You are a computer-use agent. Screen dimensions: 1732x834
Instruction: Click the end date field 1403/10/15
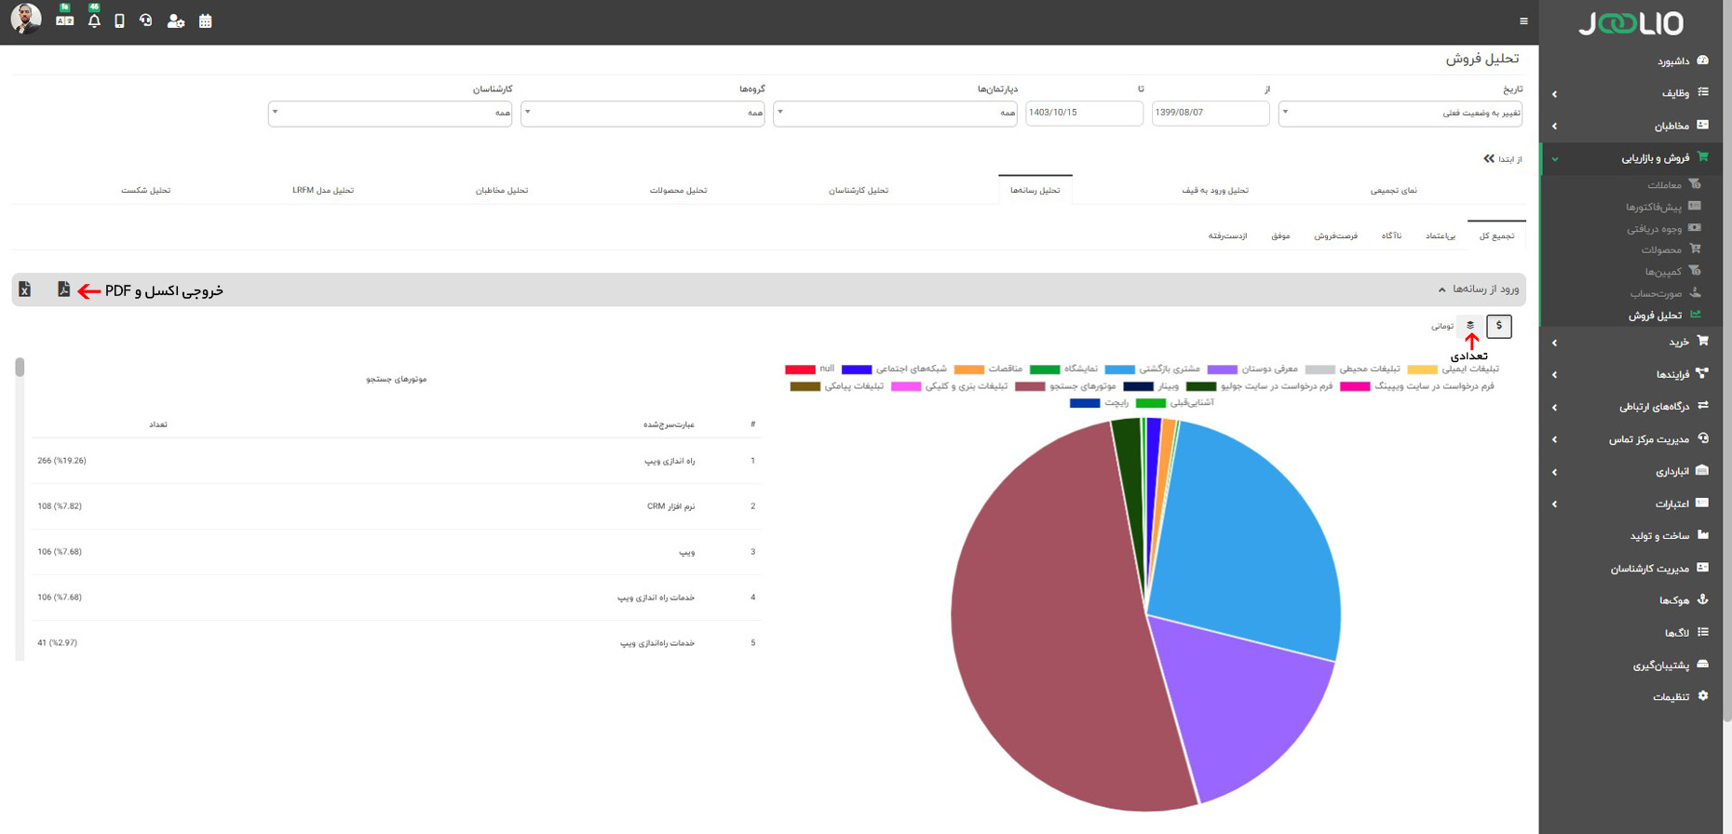click(x=1084, y=113)
